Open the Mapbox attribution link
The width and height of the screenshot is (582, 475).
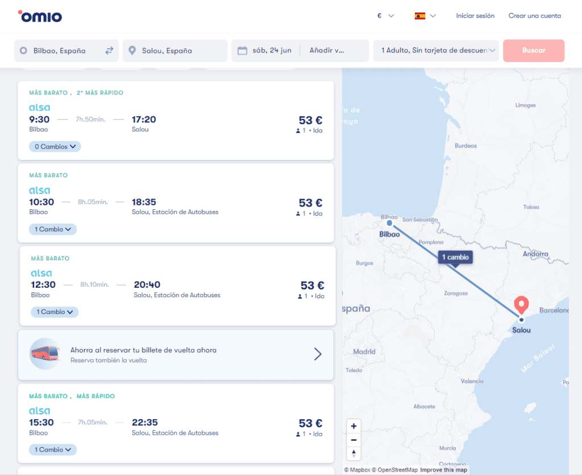[x=357, y=470]
